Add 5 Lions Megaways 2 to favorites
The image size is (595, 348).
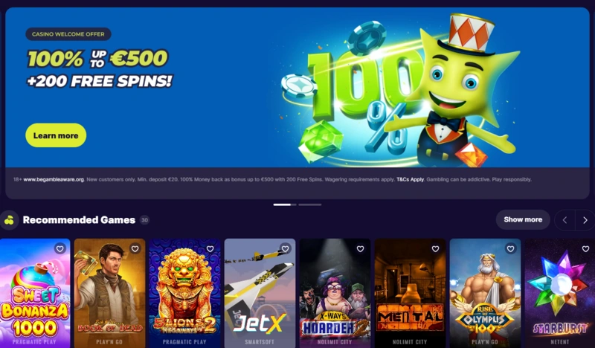[x=210, y=248]
